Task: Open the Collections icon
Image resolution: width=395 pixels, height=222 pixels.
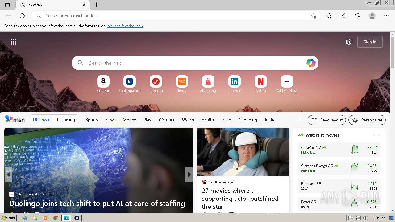Action: pyautogui.click(x=358, y=16)
